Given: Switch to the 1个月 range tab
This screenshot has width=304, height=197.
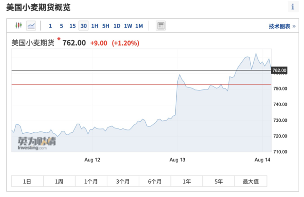Looking at the screenshot, I should click(x=91, y=181).
